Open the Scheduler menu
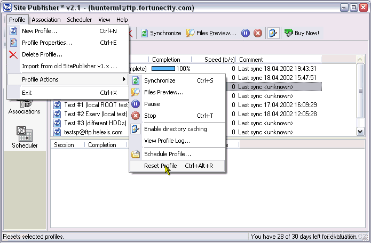371x243 pixels. 79,20
